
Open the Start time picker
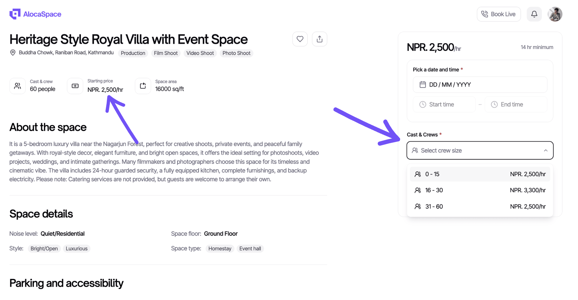click(x=444, y=104)
